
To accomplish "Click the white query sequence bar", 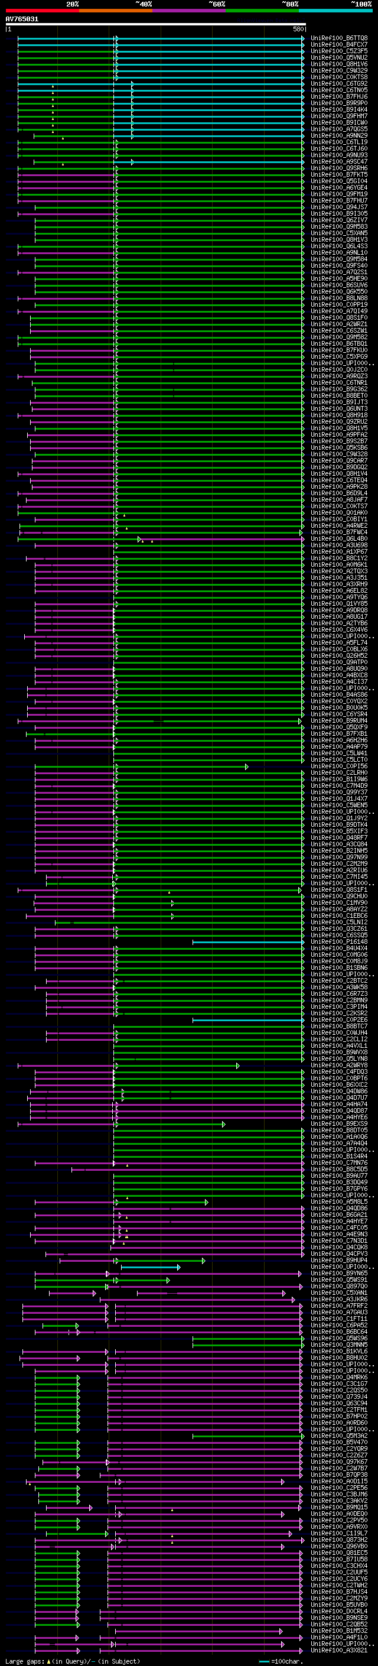I will (156, 24).
